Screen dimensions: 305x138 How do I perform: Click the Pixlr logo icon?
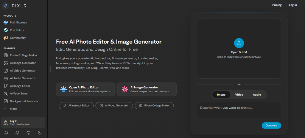click(6, 6)
